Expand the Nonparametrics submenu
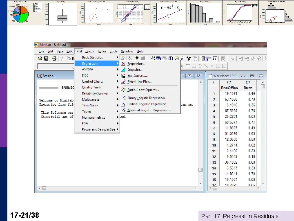Image resolution: width=294 pixels, height=221 pixels. [97, 117]
